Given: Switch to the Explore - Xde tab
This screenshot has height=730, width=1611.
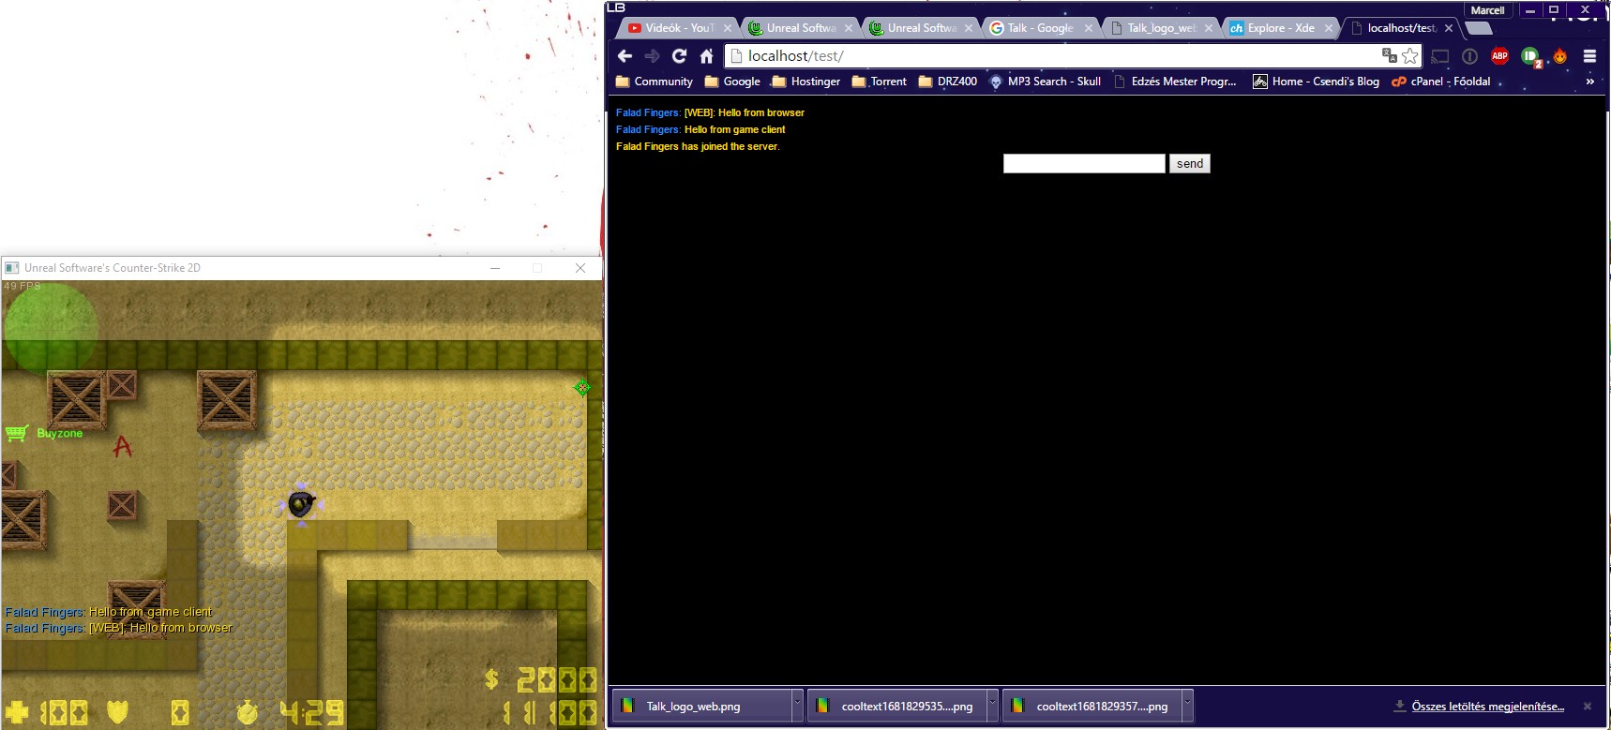Looking at the screenshot, I should tap(1272, 28).
